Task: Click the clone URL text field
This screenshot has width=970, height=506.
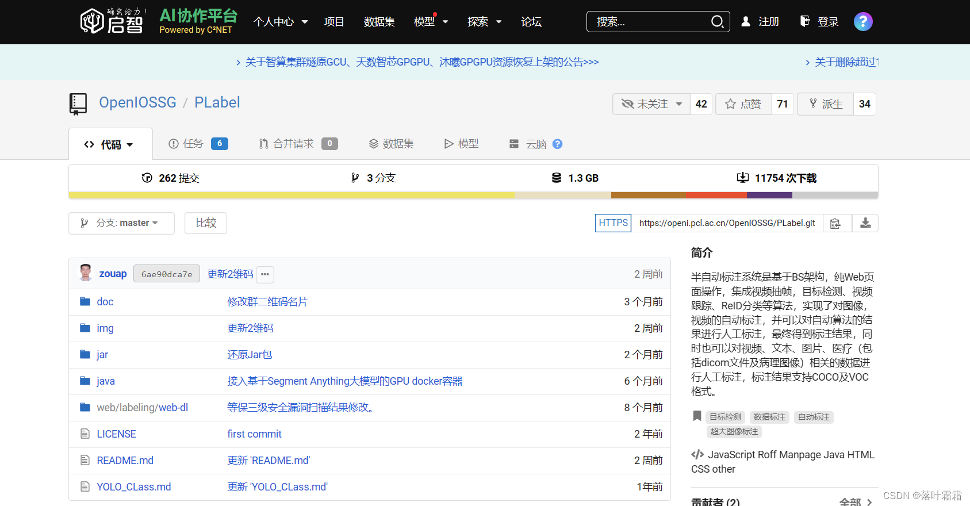Action: 727,223
